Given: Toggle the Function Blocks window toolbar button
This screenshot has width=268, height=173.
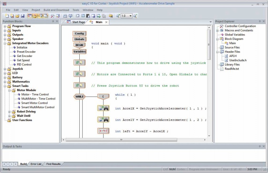Looking at the screenshot, I should click(x=35, y=16).
